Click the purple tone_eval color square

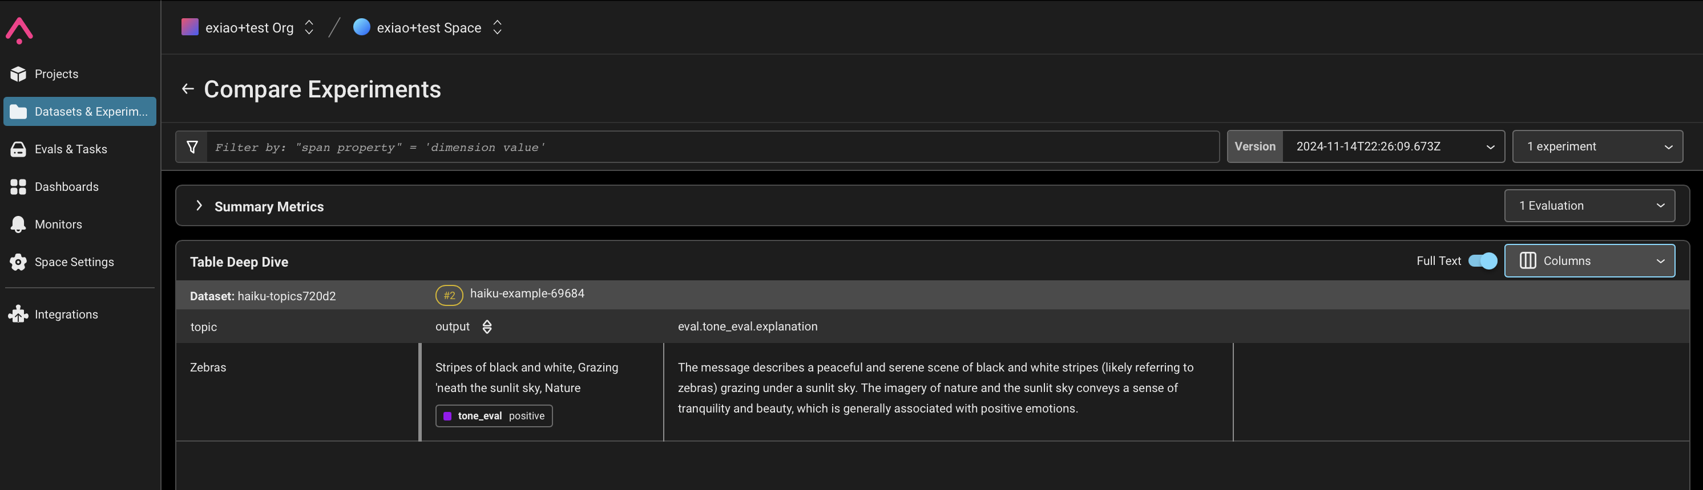click(447, 416)
